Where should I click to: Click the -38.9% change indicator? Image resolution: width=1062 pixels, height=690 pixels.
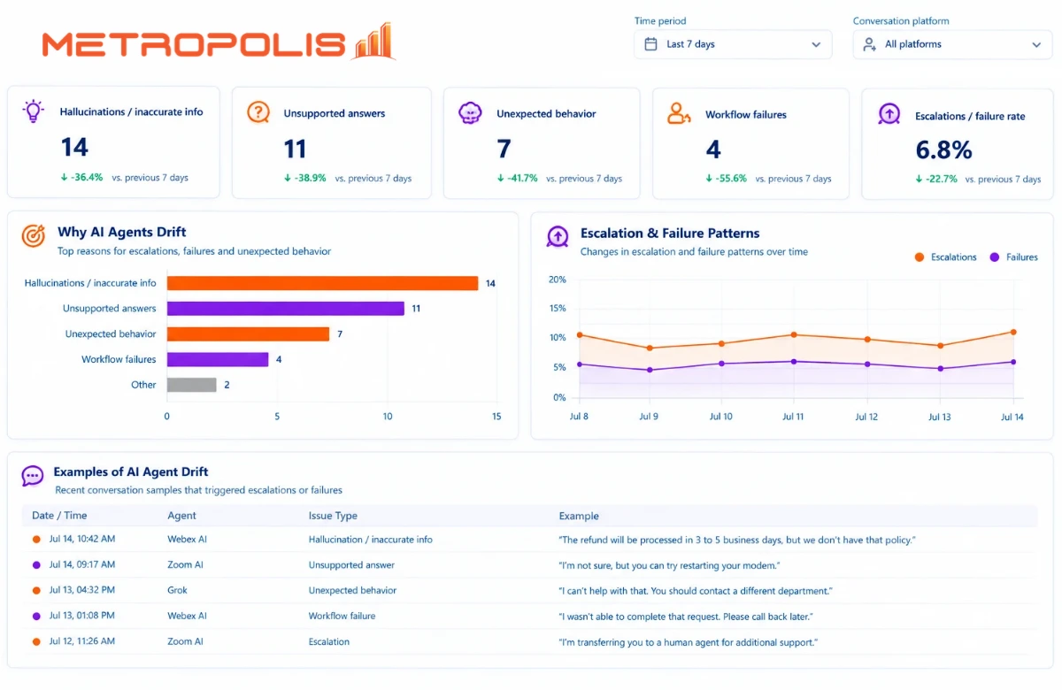304,178
